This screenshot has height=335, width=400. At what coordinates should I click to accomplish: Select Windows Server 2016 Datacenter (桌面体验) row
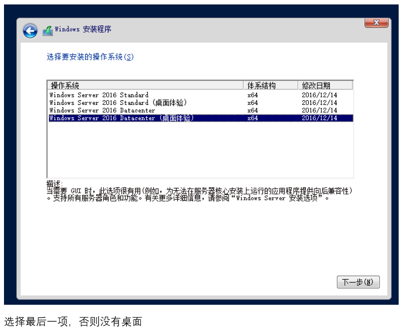point(200,118)
